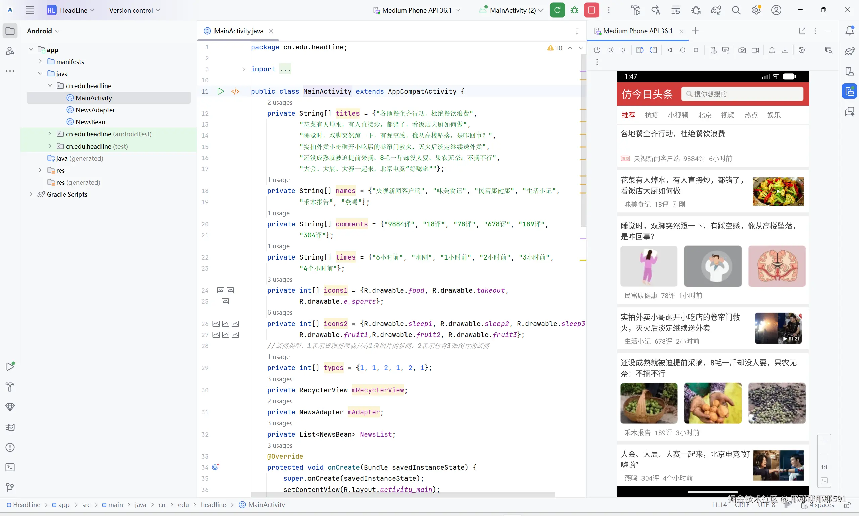Screen dimensions: 859x516
Task: Collapse the java folder
Action: point(40,74)
